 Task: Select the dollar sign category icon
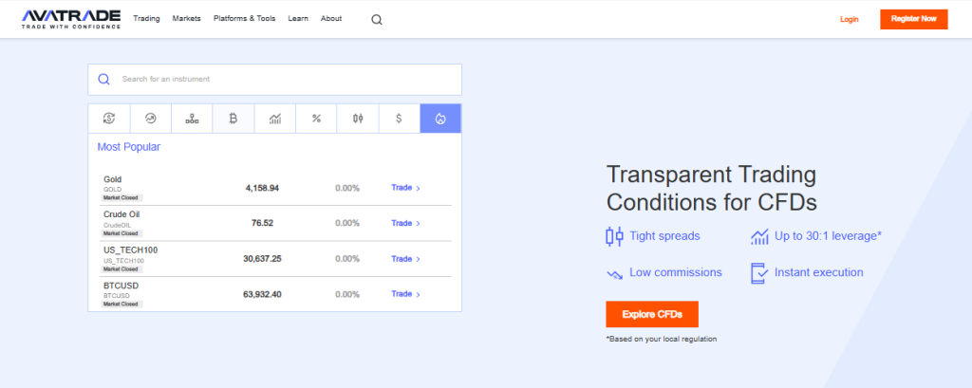[399, 119]
